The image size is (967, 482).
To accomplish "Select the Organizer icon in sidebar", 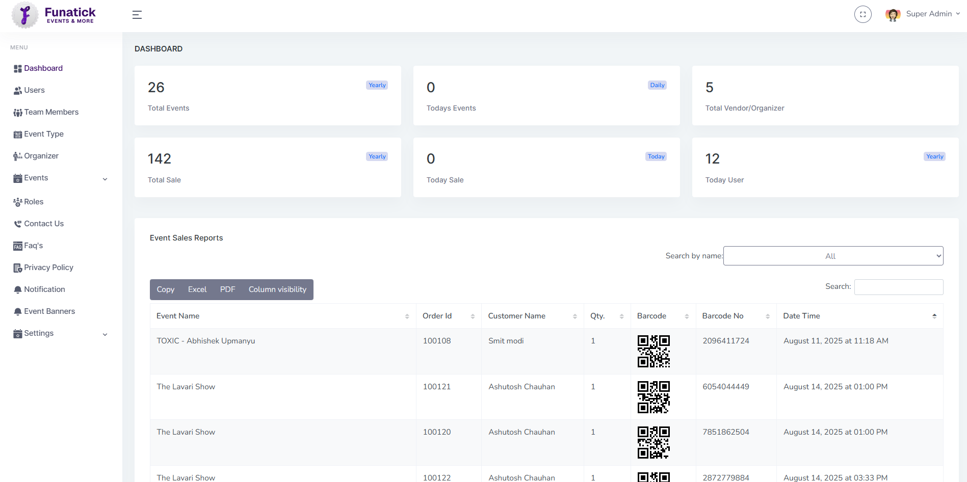I will 17,156.
